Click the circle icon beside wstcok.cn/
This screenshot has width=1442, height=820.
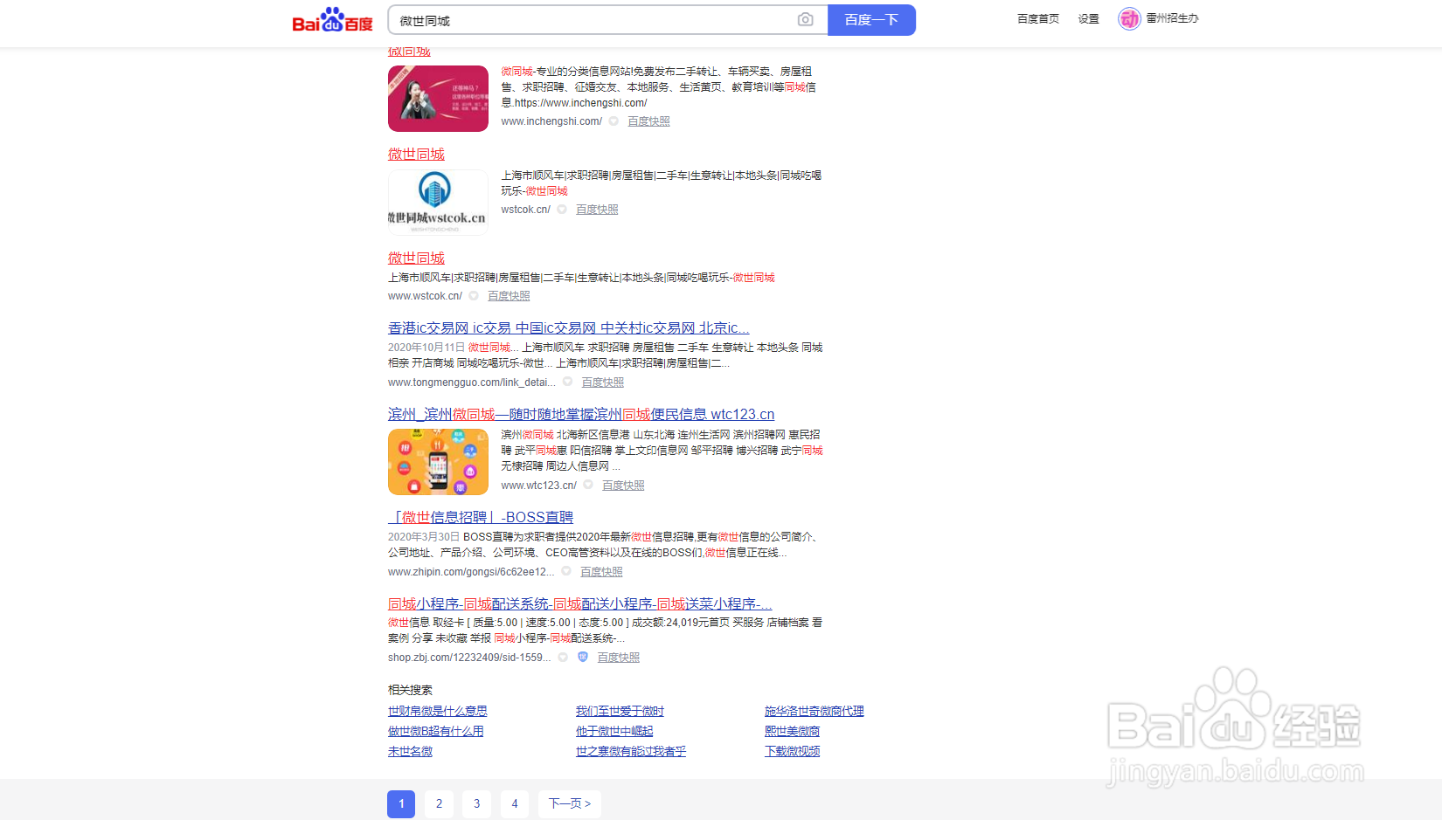tap(562, 210)
